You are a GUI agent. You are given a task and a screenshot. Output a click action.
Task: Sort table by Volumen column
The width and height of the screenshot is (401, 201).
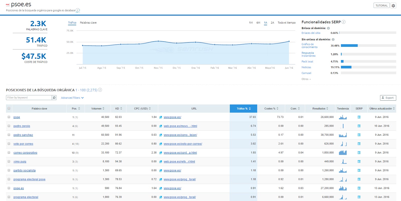pos(98,109)
